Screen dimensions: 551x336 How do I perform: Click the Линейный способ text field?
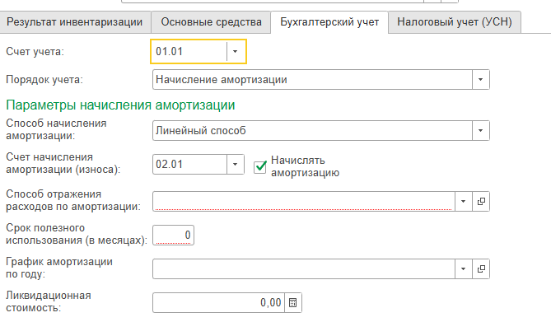pyautogui.click(x=311, y=131)
